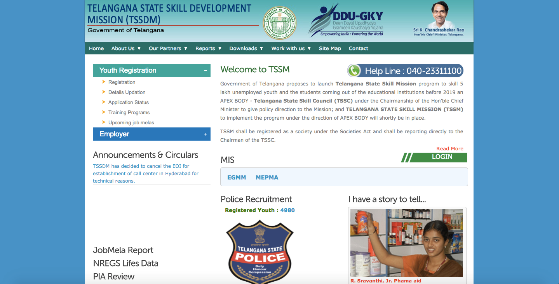Click the orange arrow beside Details Updation
The height and width of the screenshot is (284, 559).
click(x=104, y=92)
